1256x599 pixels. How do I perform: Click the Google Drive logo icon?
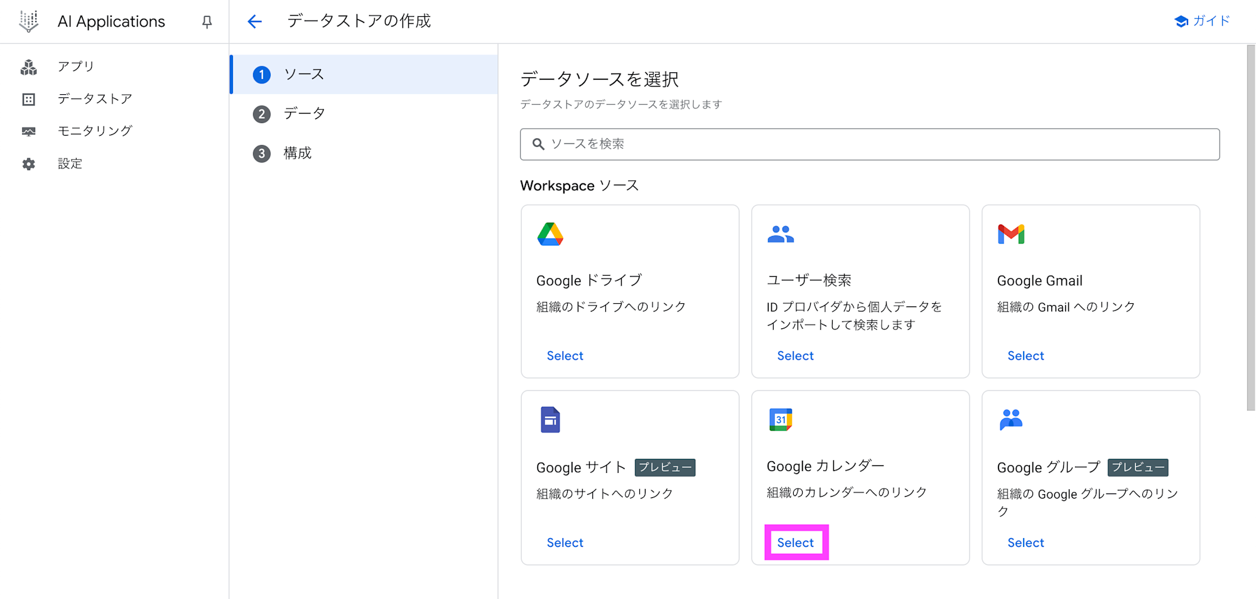point(550,234)
